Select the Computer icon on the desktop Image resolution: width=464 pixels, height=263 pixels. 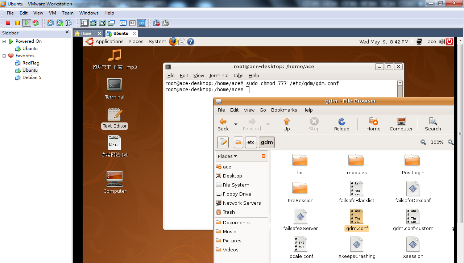(x=115, y=182)
